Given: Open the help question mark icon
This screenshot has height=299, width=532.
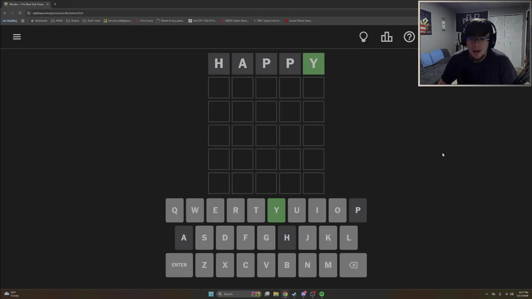Looking at the screenshot, I should click(x=409, y=37).
